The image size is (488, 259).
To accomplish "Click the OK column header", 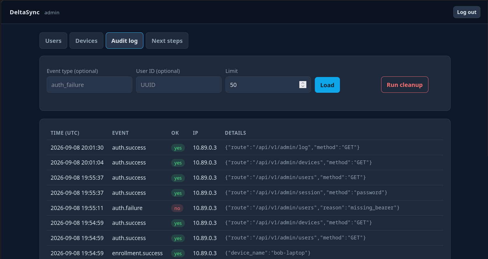I will click(x=175, y=133).
